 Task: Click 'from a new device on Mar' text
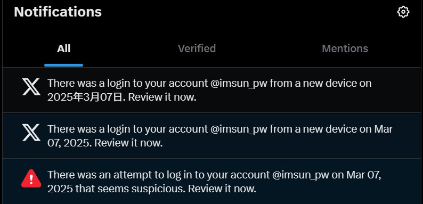(331, 129)
